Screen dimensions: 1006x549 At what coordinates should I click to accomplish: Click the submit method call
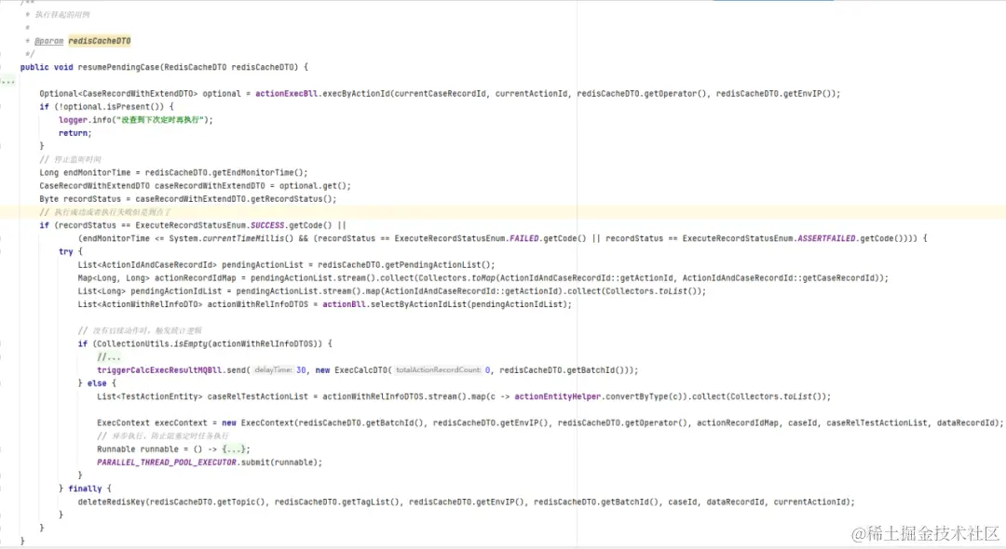(x=255, y=462)
